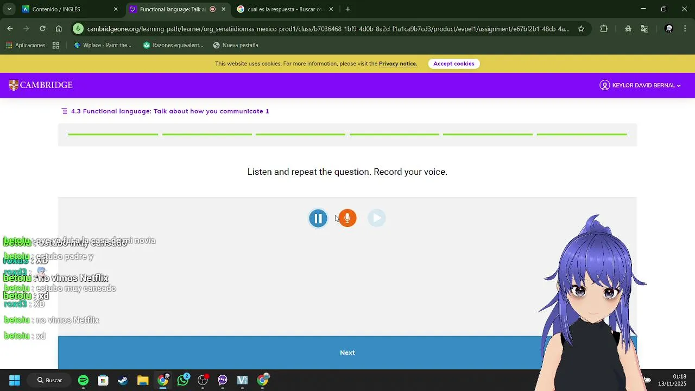Open the VSeeFace app in taskbar

pos(243,380)
